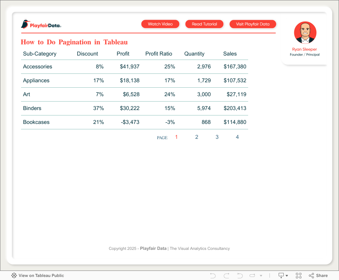Enter full screen mode
The height and width of the screenshot is (280, 339).
(299, 276)
